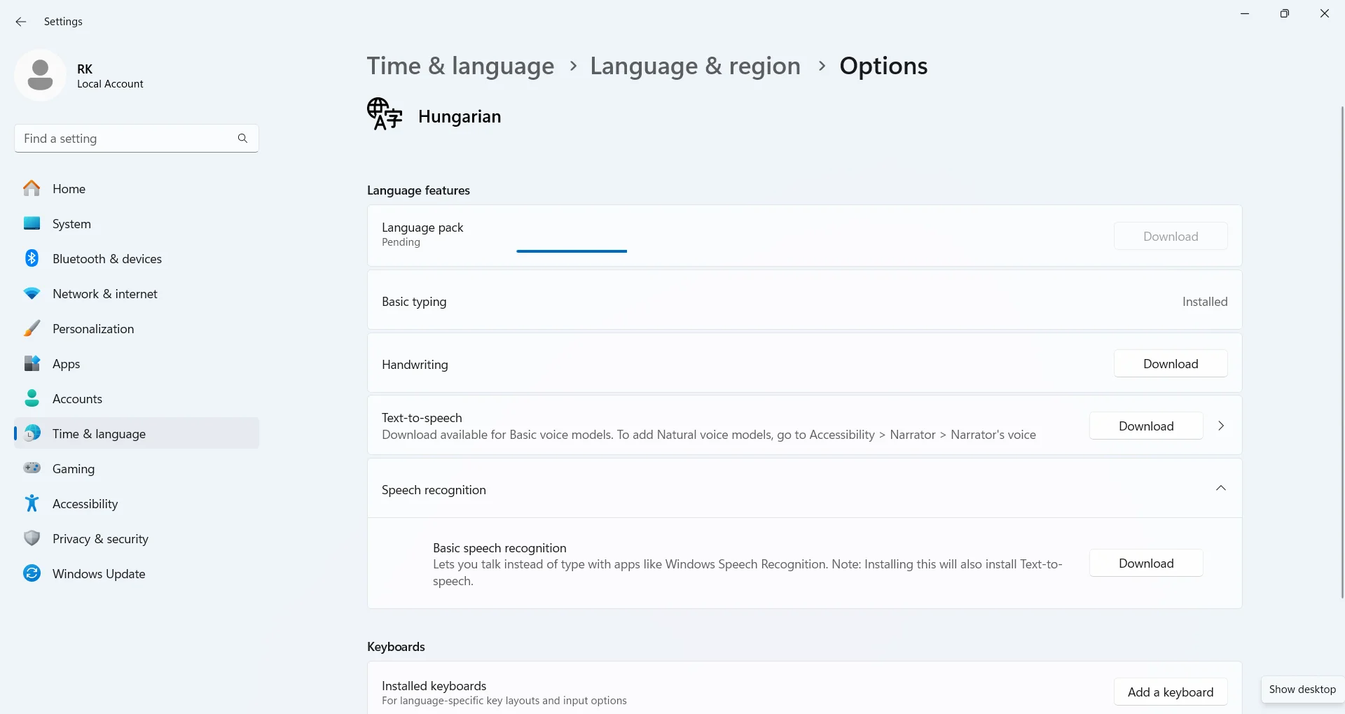Click the Text-to-speech row title

(422, 418)
